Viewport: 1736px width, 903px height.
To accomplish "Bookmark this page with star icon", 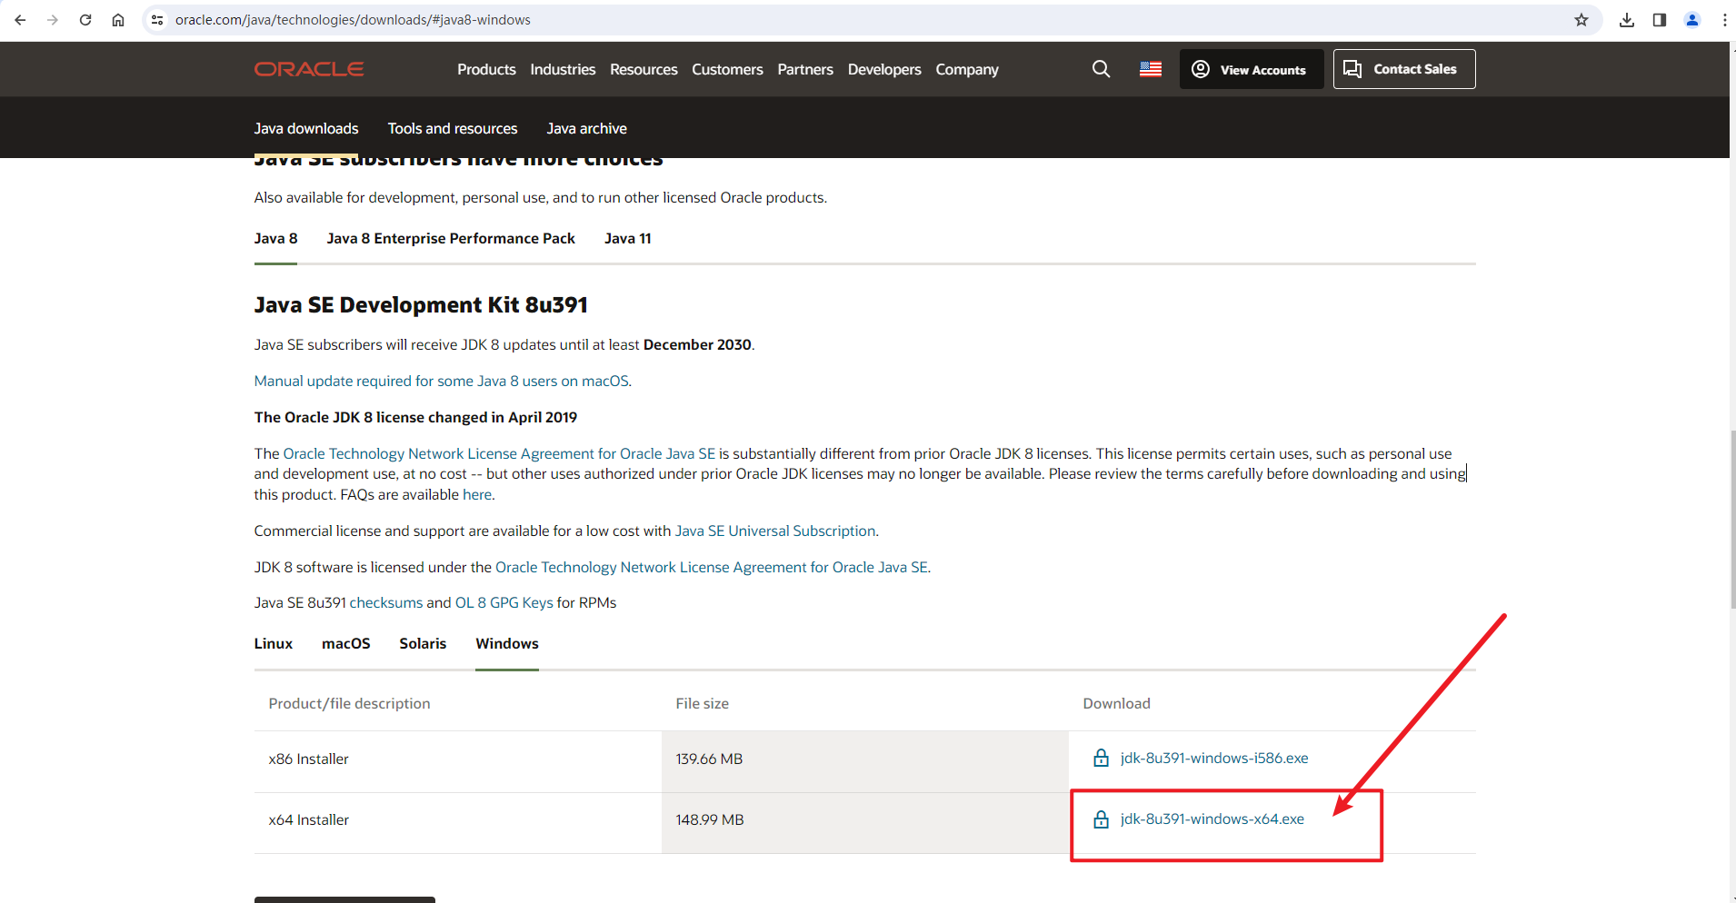I will 1581,20.
